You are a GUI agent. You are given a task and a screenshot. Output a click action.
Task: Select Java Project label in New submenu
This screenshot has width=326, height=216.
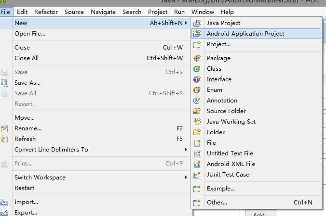(x=223, y=23)
